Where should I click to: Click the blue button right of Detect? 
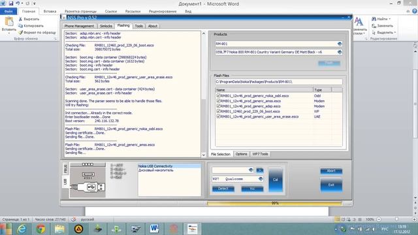252,189
